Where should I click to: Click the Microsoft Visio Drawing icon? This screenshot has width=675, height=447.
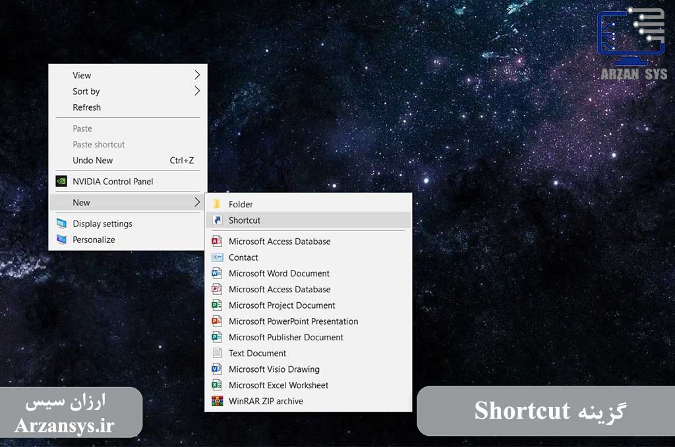[x=217, y=369]
